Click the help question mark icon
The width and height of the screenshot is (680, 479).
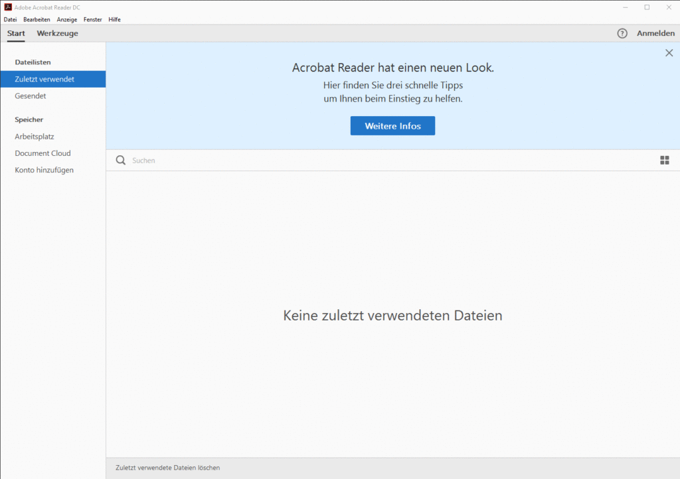tap(622, 33)
